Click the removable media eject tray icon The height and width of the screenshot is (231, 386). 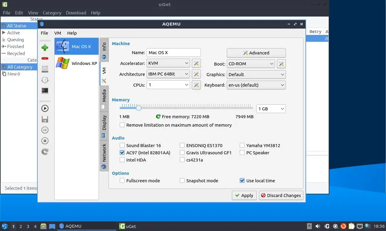pyautogui.click(x=309, y=226)
